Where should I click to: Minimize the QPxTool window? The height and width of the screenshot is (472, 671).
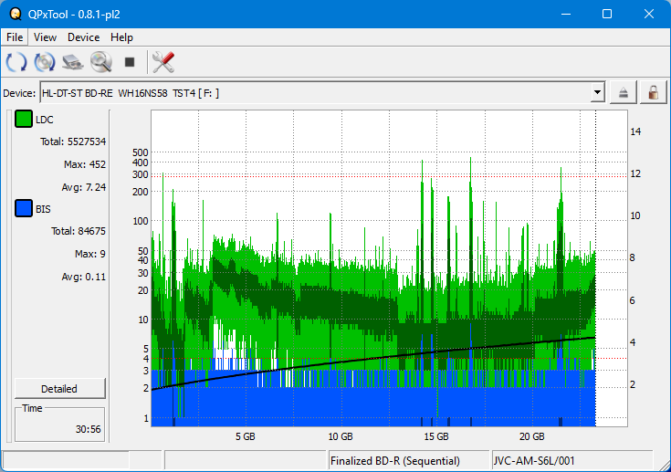pos(566,14)
